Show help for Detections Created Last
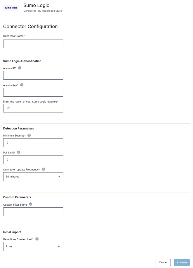Viewport: 193px width, 268px height. (x=37, y=239)
